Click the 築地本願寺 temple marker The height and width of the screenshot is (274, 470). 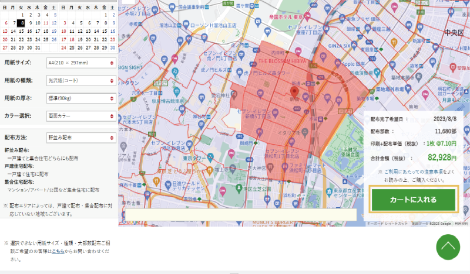click(418, 78)
